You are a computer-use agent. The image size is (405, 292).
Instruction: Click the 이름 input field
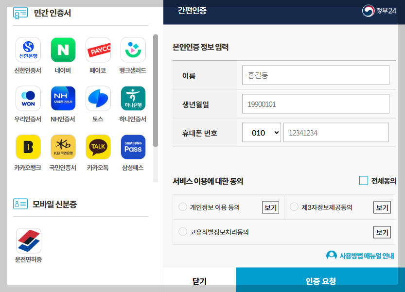pyautogui.click(x=316, y=75)
